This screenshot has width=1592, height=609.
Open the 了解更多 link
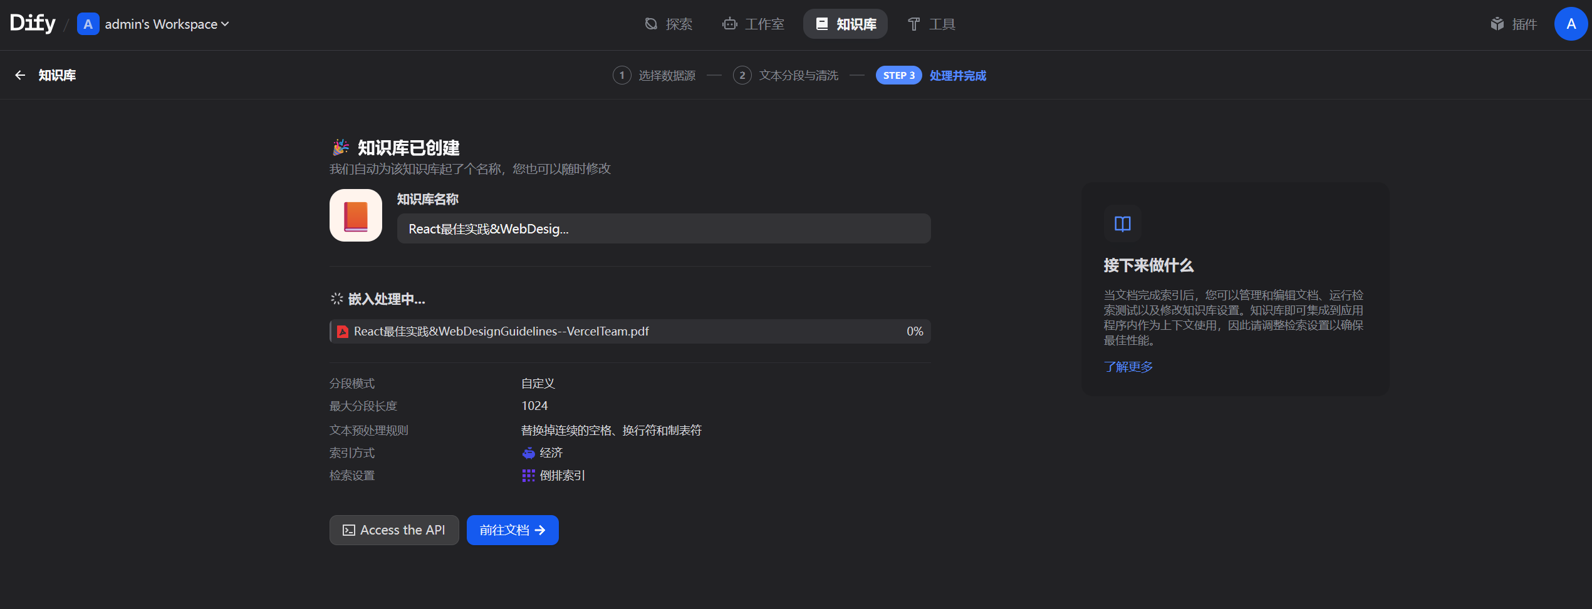coord(1128,367)
